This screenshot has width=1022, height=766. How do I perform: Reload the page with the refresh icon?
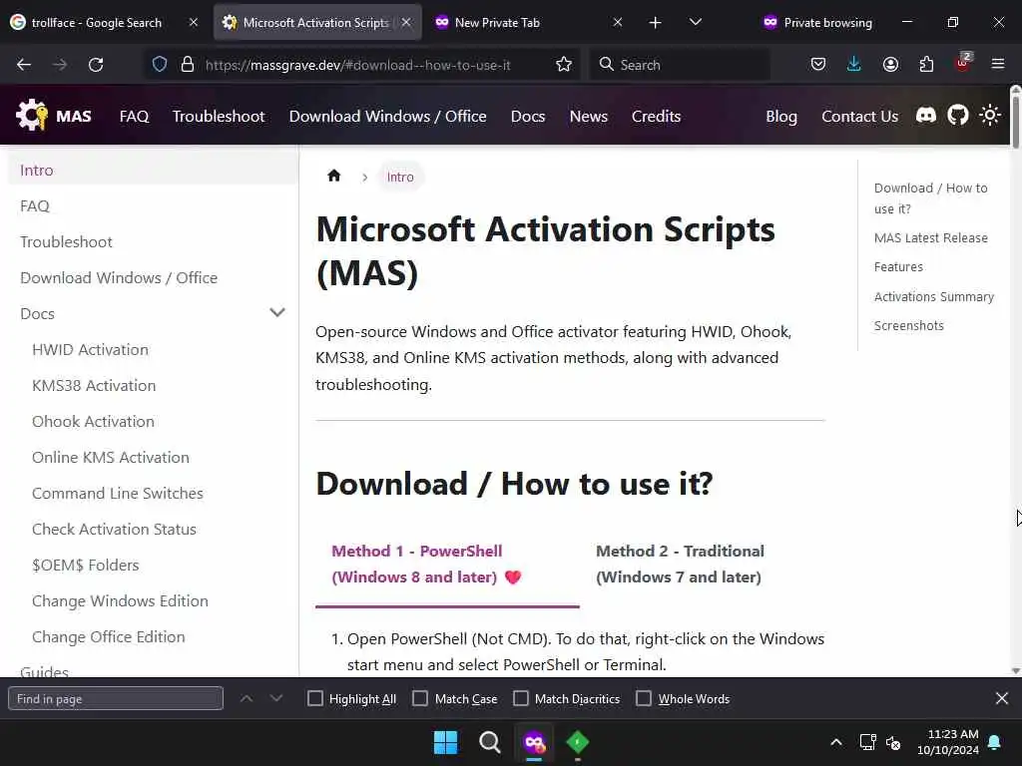(96, 65)
